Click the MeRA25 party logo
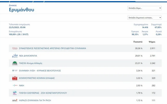The image size is (167, 104). (x=15, y=100)
